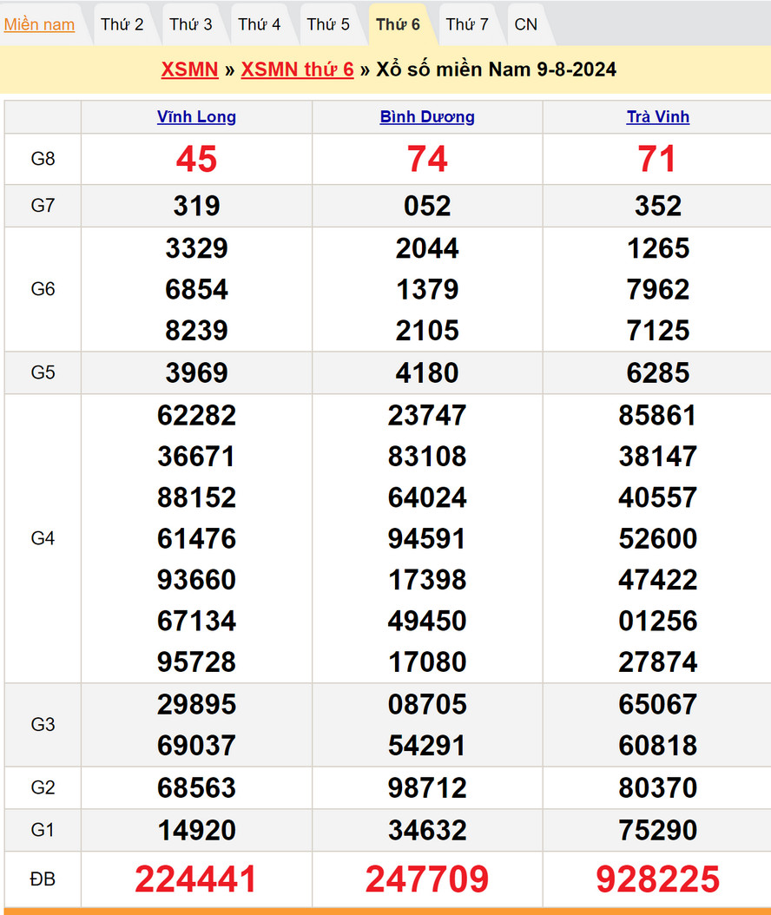Select the Thứ 3 tab
The width and height of the screenshot is (771, 915).
[190, 24]
